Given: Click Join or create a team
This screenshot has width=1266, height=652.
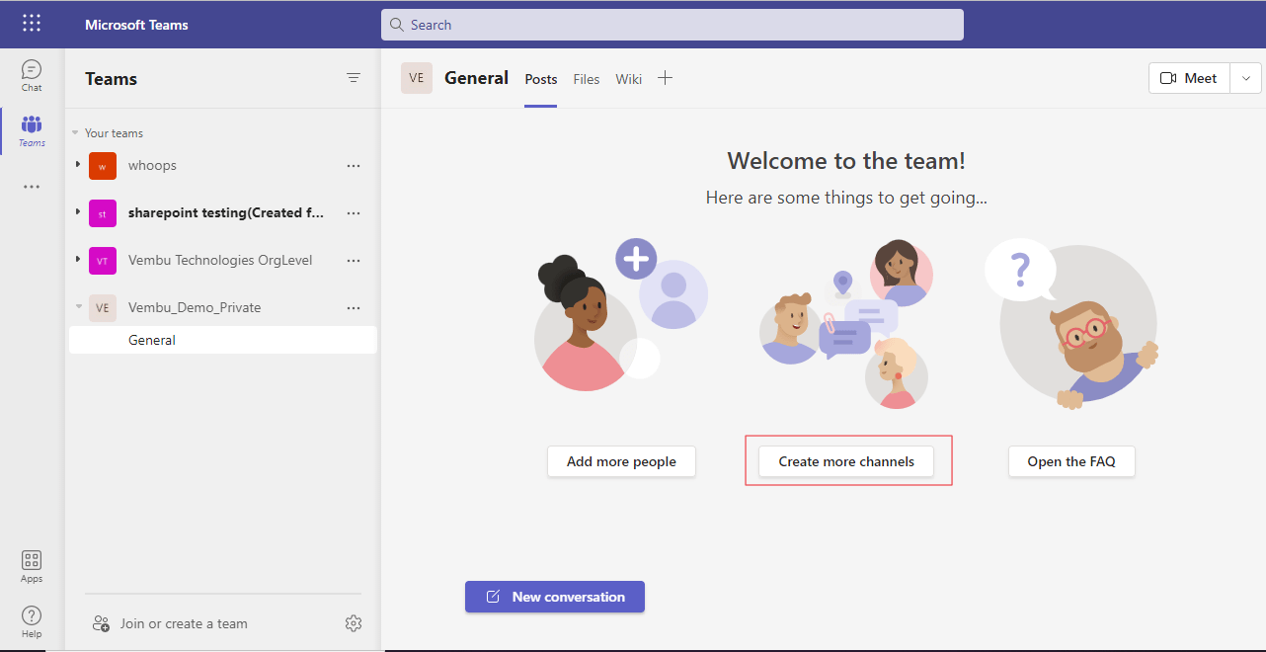Looking at the screenshot, I should coord(184,623).
